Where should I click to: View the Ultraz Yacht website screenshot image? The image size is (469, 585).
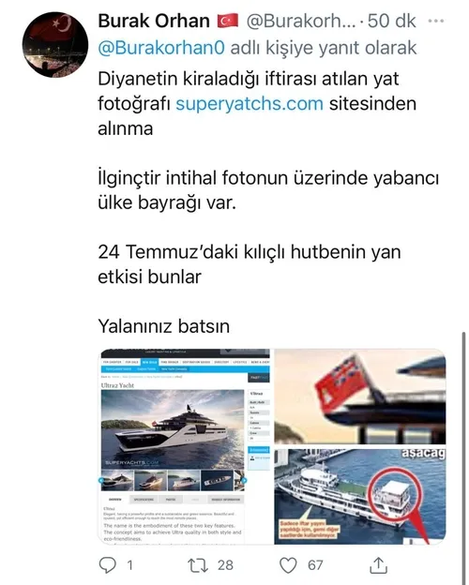(185, 446)
